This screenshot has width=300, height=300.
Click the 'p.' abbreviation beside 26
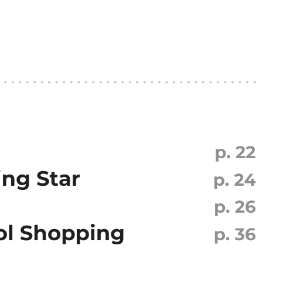tap(223, 209)
